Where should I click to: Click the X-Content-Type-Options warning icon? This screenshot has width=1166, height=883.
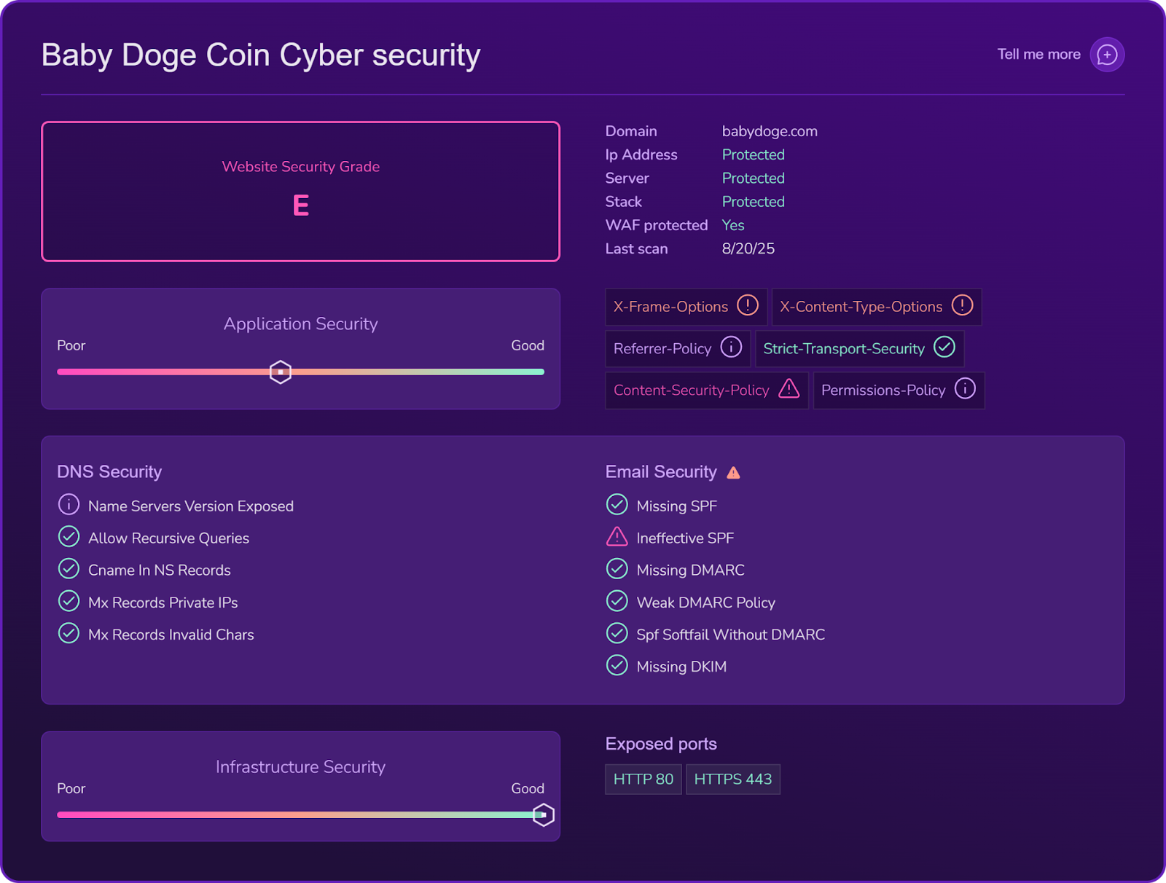(x=962, y=305)
